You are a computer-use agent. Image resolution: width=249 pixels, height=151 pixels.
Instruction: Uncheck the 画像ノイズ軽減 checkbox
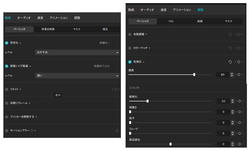tap(7, 66)
